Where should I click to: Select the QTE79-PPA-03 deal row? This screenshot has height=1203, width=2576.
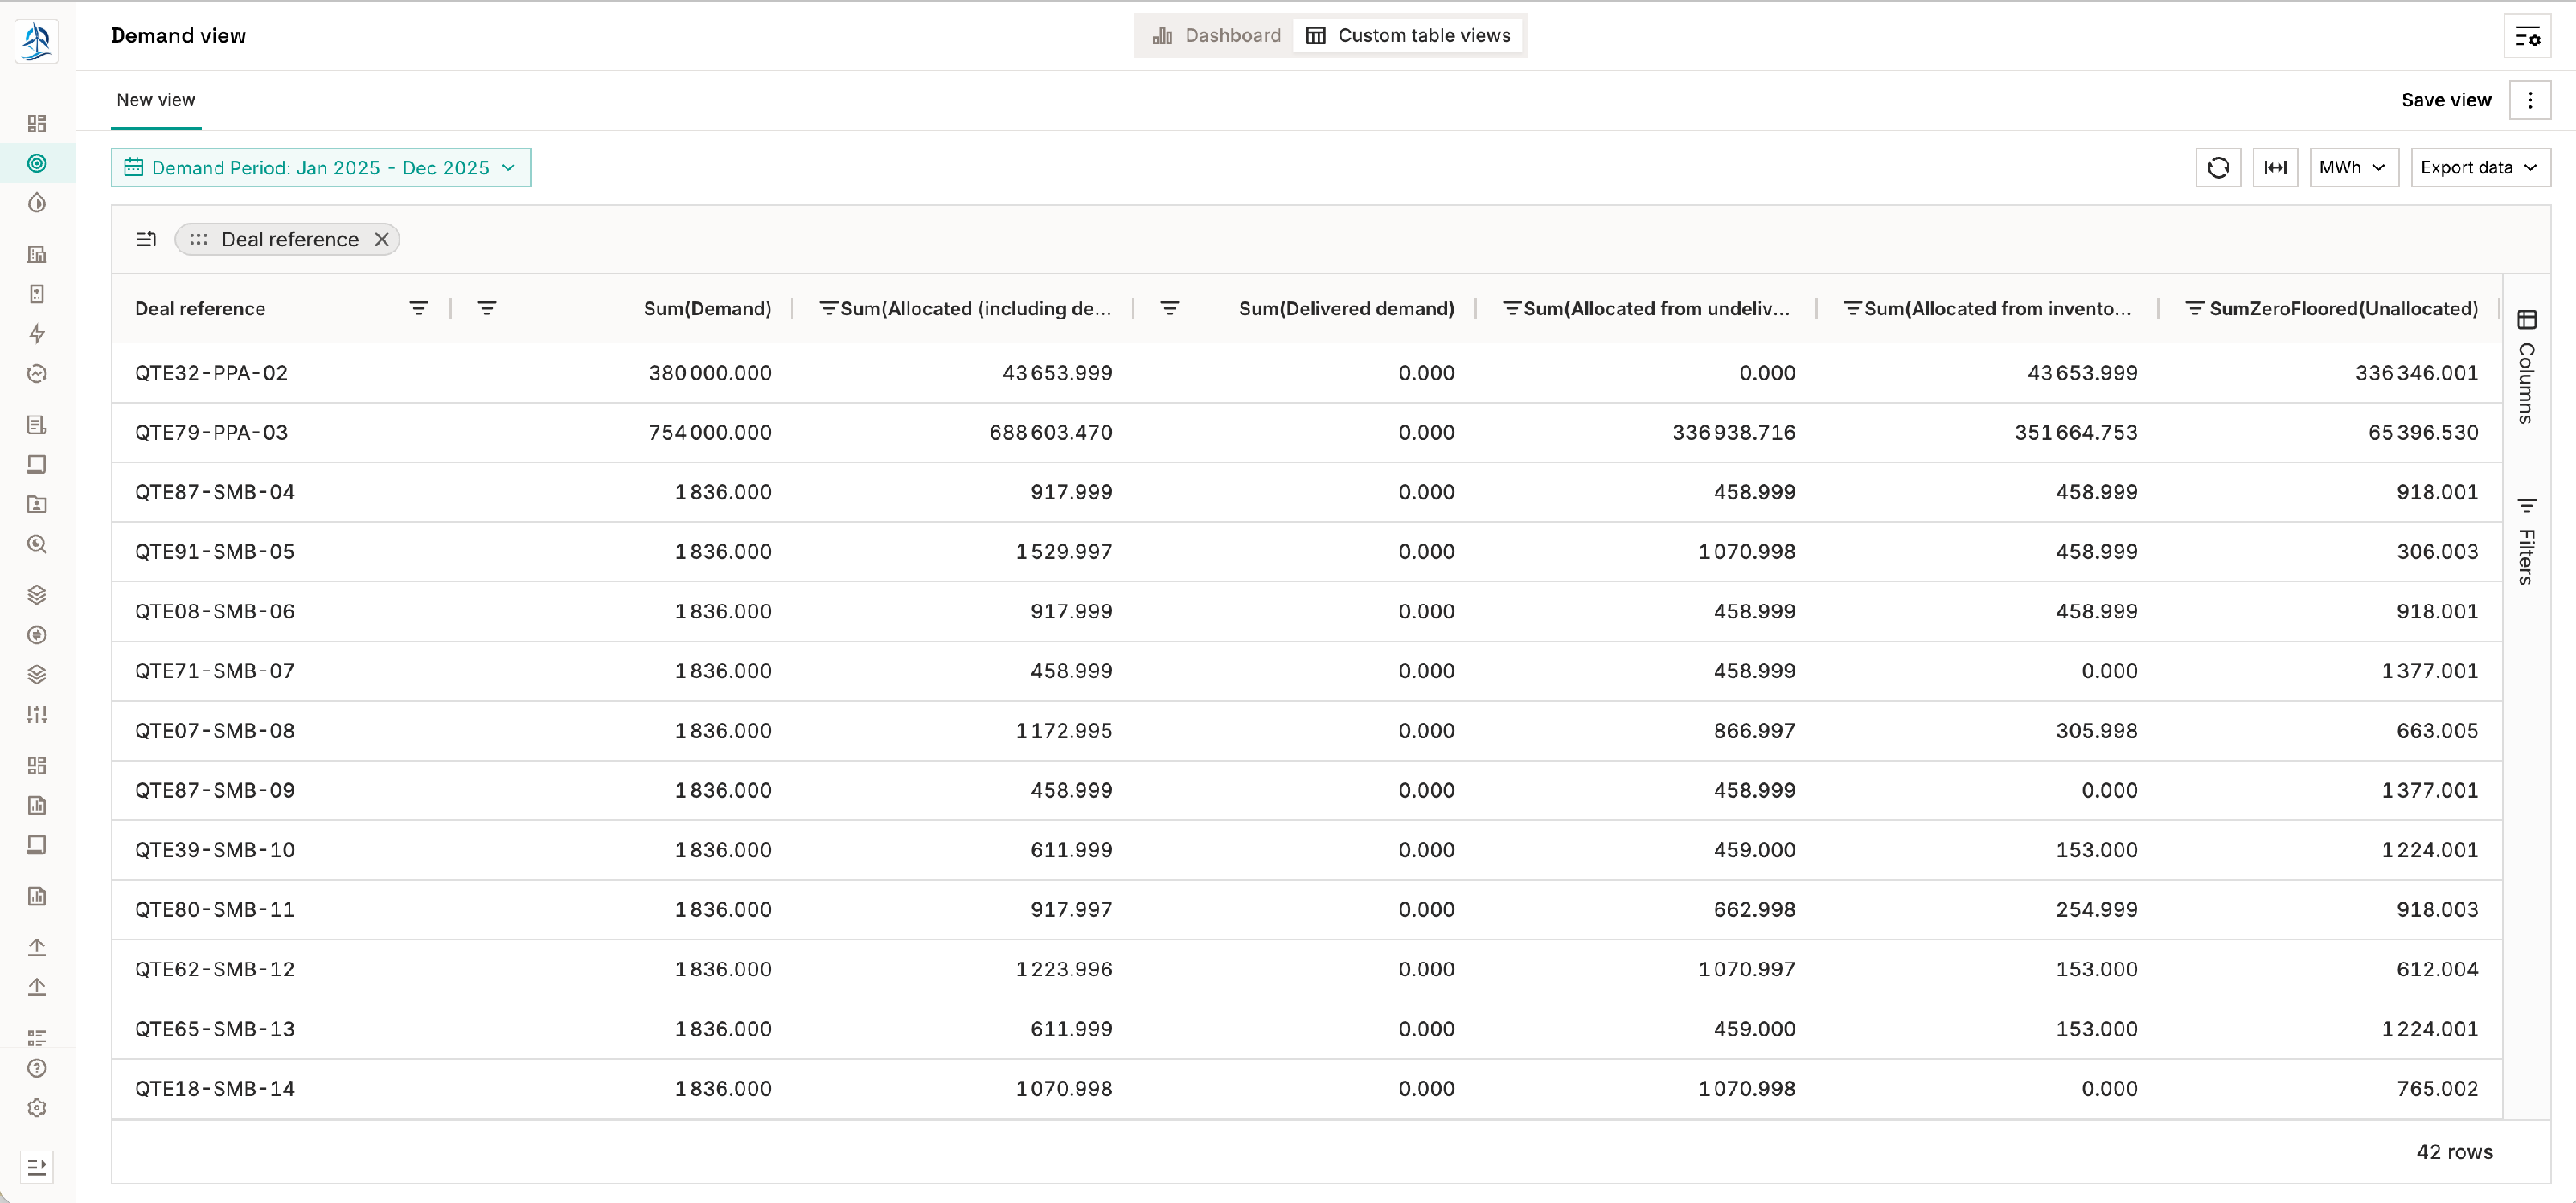(212, 433)
